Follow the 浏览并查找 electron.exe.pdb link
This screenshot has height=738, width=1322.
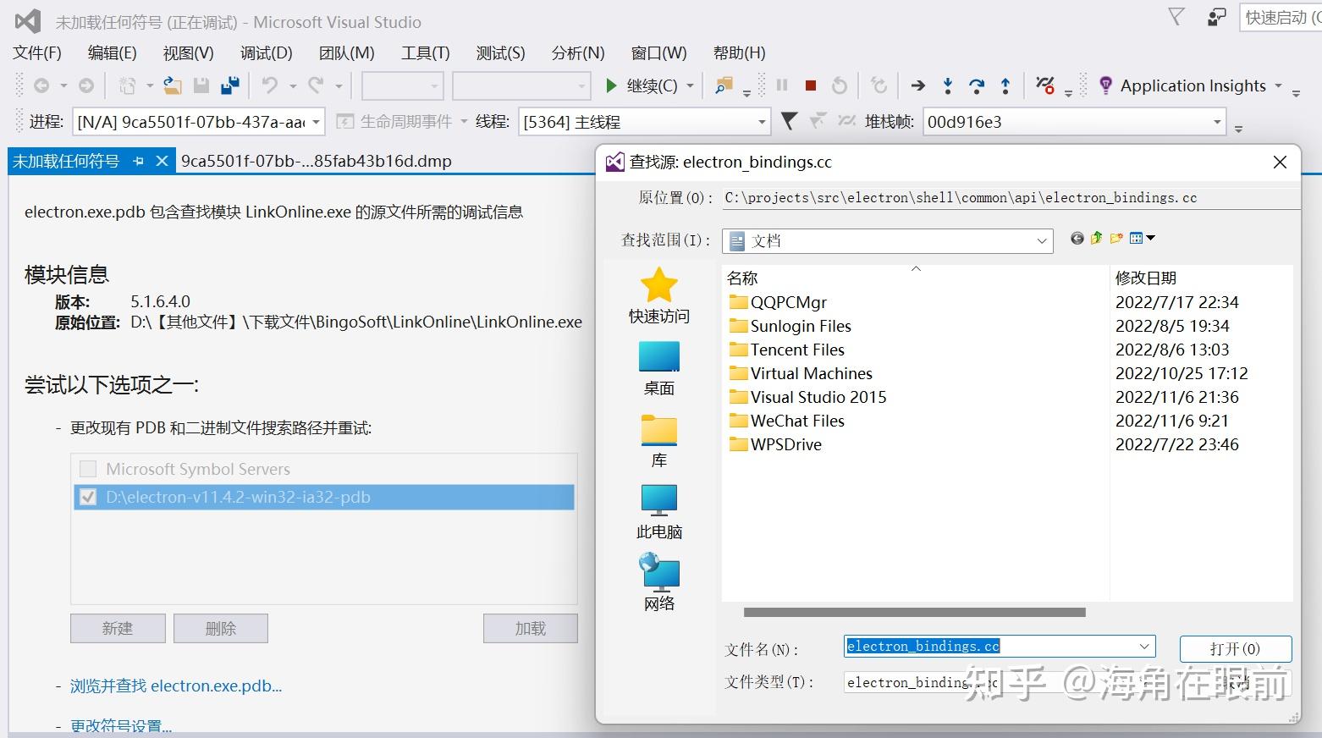tap(175, 686)
